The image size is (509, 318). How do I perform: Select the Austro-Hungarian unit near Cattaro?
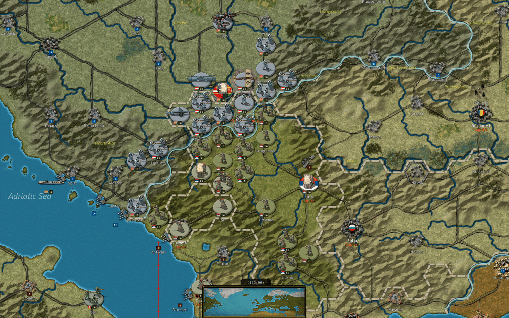coord(137,206)
